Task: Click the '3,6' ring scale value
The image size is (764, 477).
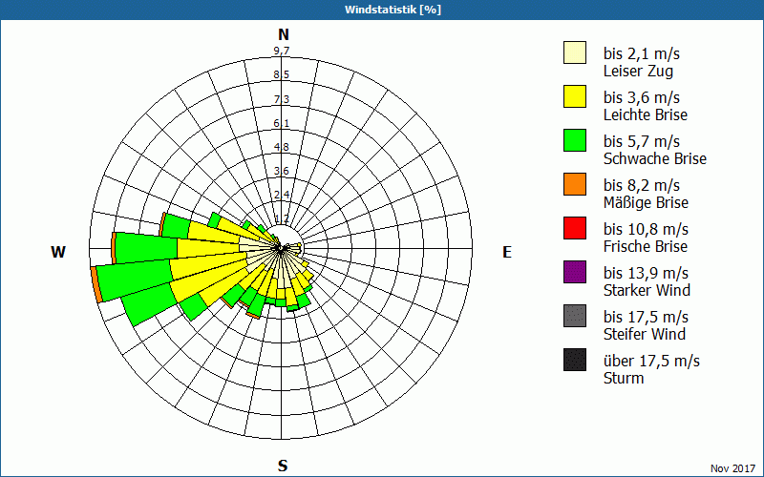Action: tap(282, 171)
